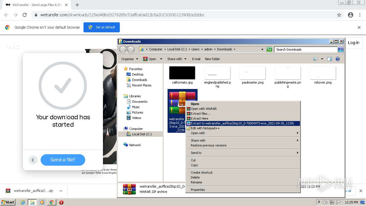Choose Extract Here option
366x206 pixels.
click(x=243, y=118)
